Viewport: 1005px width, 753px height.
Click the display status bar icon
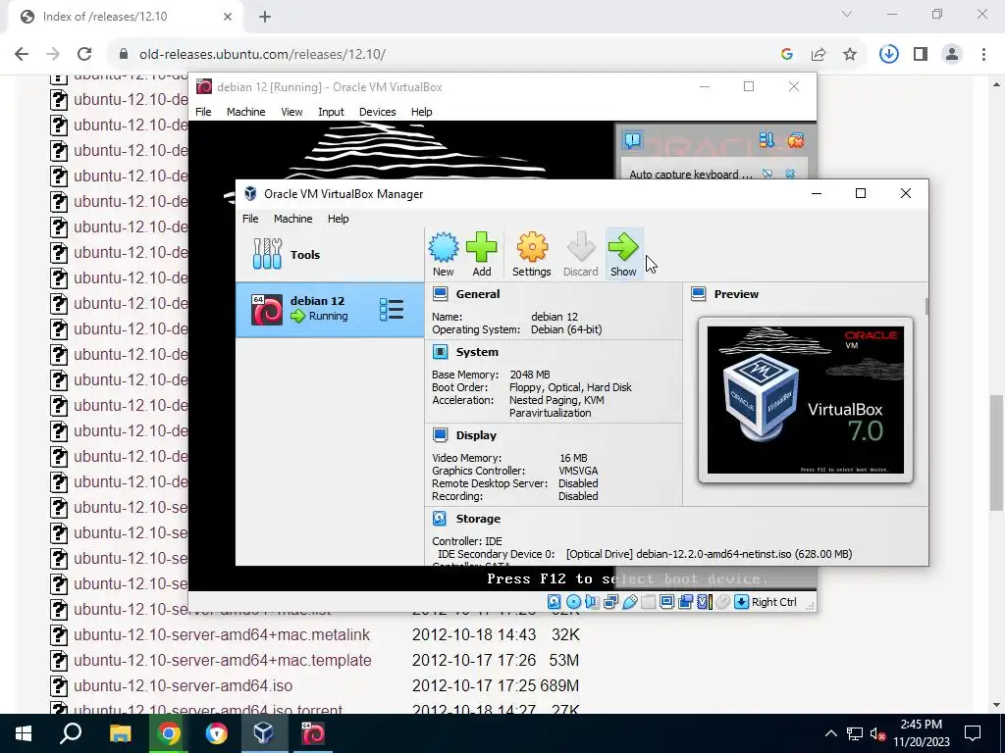point(666,602)
